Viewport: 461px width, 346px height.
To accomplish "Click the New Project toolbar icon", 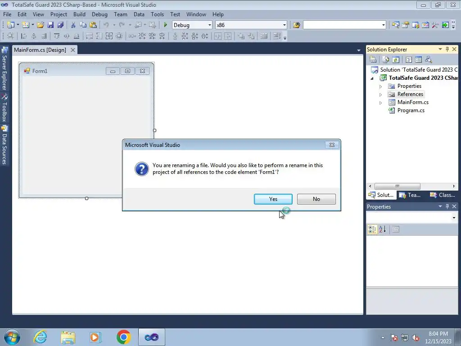I will pos(11,25).
